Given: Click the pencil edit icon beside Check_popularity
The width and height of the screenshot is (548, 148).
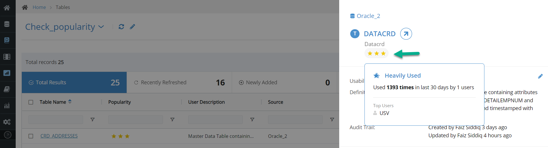Looking at the screenshot, I should click(x=132, y=27).
